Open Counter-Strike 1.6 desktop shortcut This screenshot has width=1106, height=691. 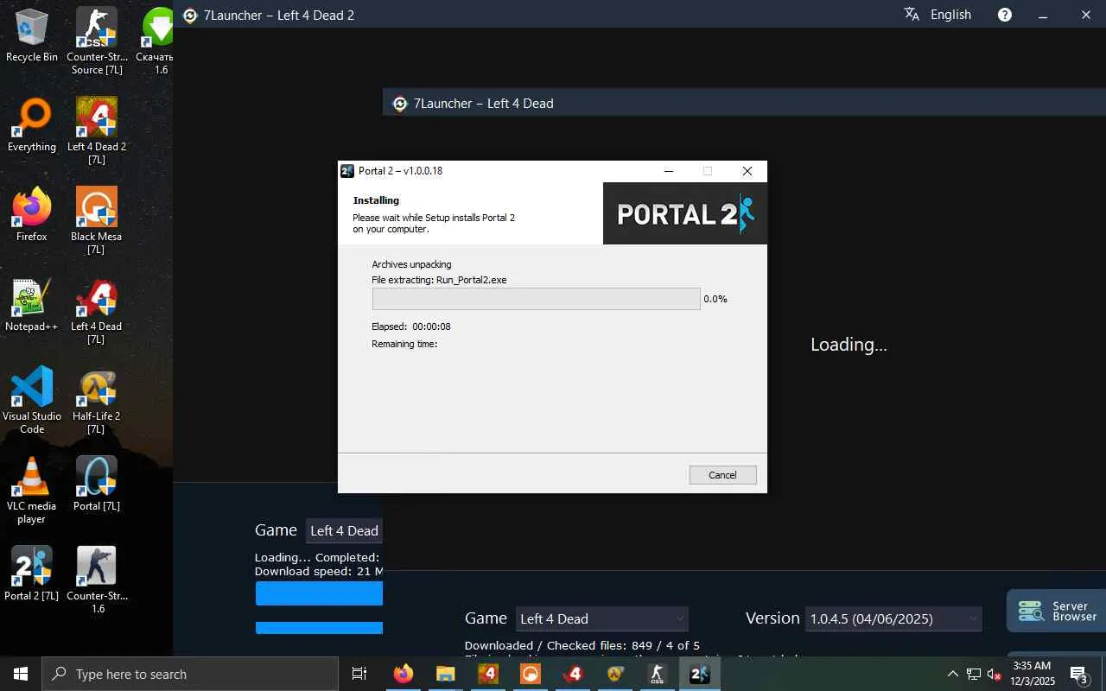point(97,580)
